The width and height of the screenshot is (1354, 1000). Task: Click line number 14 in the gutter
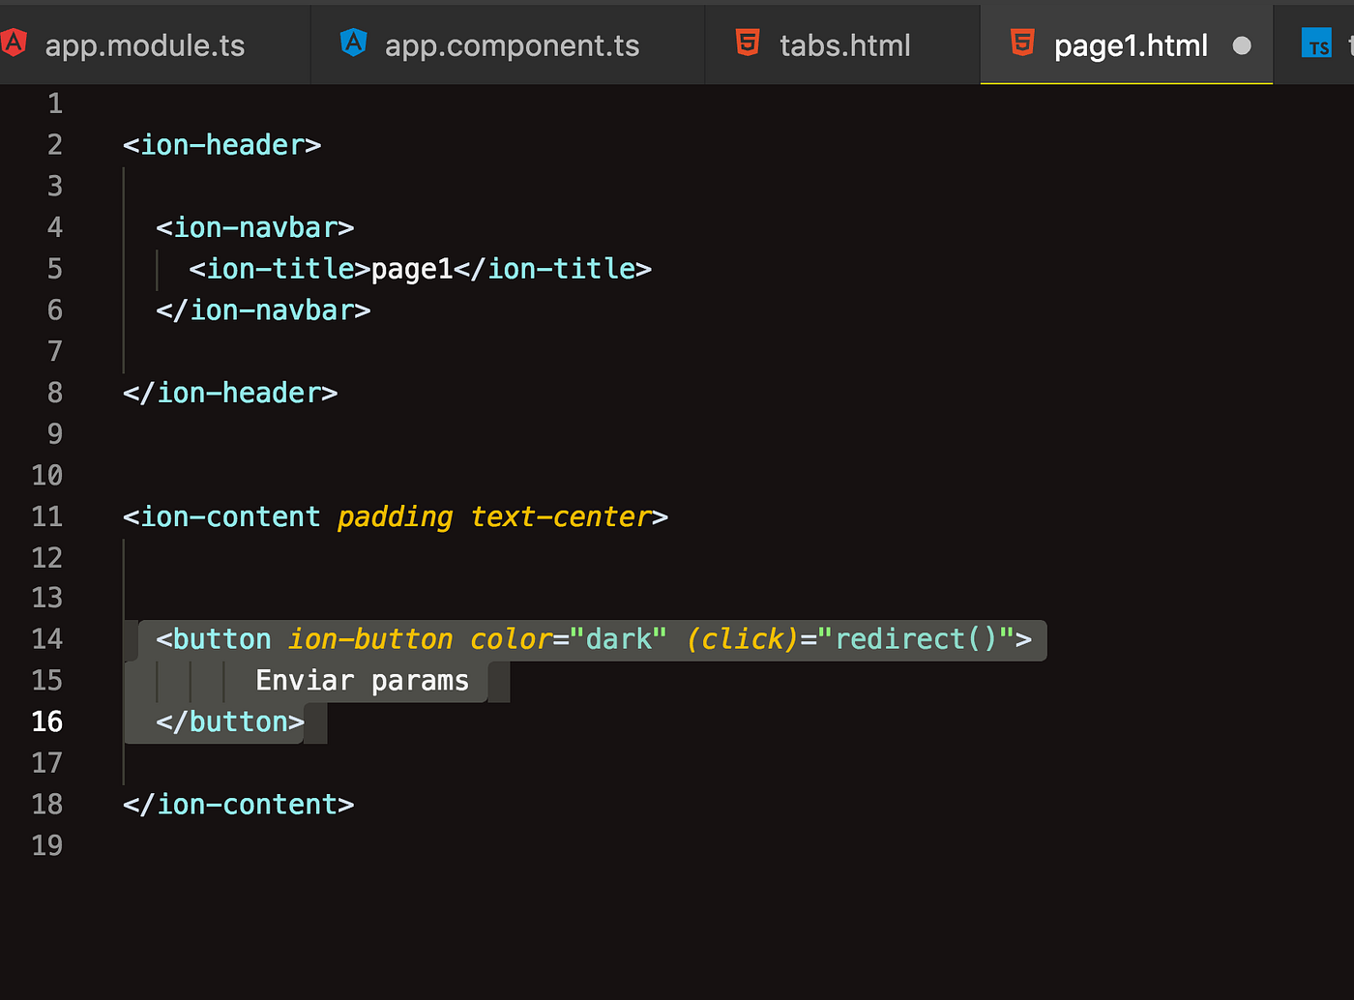pos(46,638)
